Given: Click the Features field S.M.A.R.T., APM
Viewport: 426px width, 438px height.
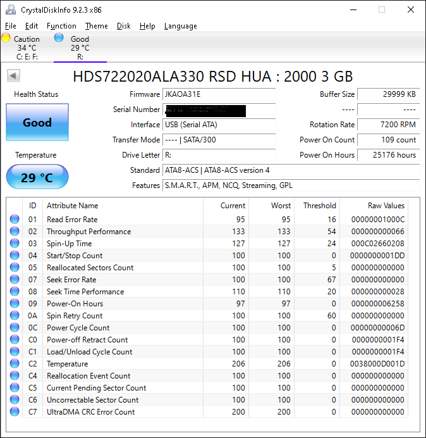Looking at the screenshot, I should tap(291, 185).
